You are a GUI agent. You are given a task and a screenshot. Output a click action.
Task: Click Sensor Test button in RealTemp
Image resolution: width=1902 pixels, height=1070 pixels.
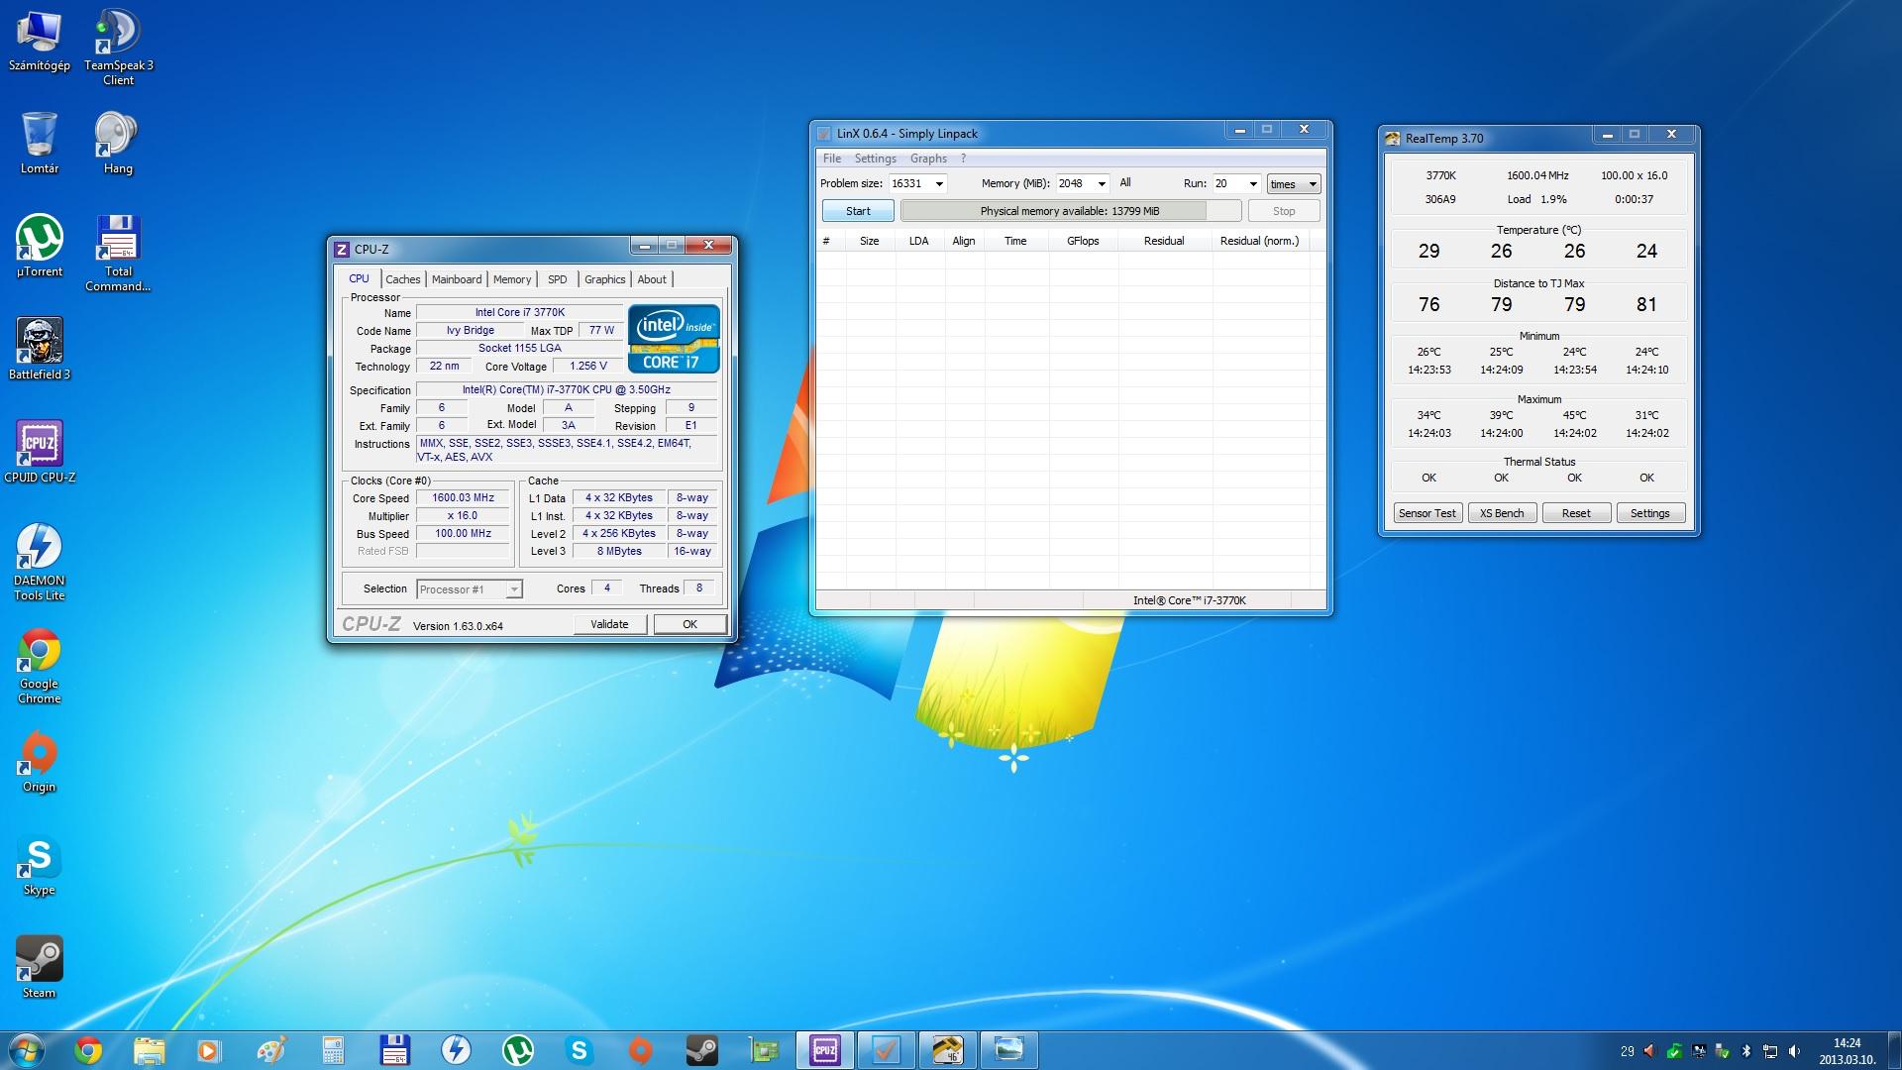pyautogui.click(x=1427, y=513)
